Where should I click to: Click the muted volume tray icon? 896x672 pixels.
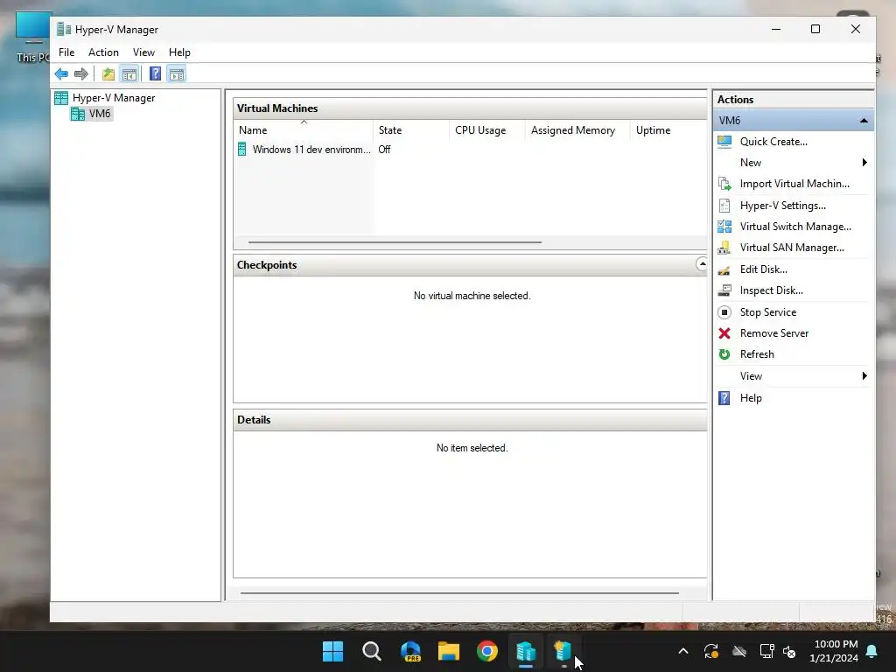click(790, 651)
